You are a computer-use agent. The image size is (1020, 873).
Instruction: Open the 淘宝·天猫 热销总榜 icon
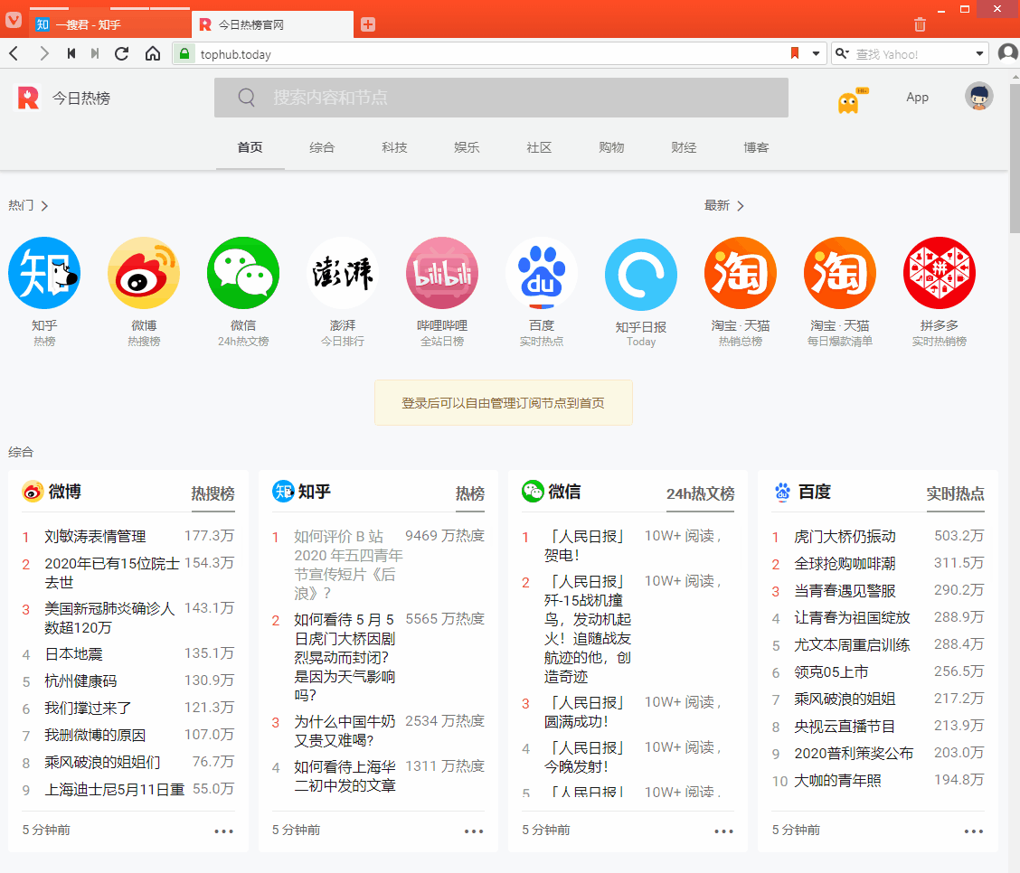click(x=741, y=273)
